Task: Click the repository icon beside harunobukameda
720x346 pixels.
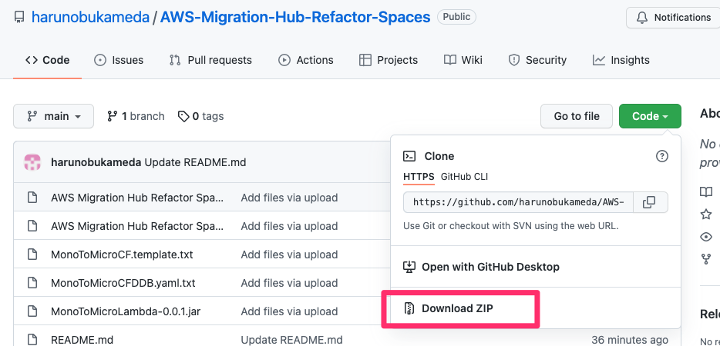Action: (19, 18)
